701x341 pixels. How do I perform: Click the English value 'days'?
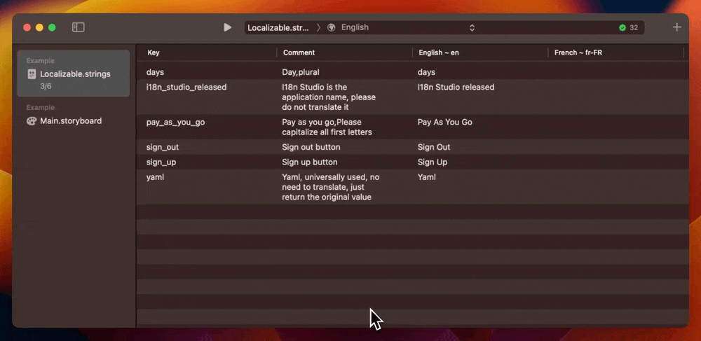(x=426, y=72)
